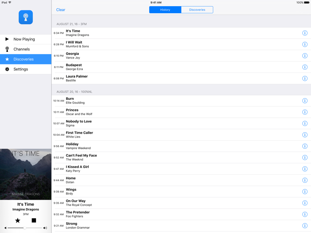Viewport: 311px width, 233px height.
Task: View info for On Our Way
Action: [305, 203]
